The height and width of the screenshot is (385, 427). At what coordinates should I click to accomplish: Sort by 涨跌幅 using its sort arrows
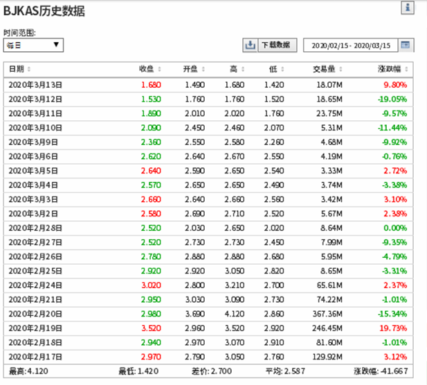point(407,69)
